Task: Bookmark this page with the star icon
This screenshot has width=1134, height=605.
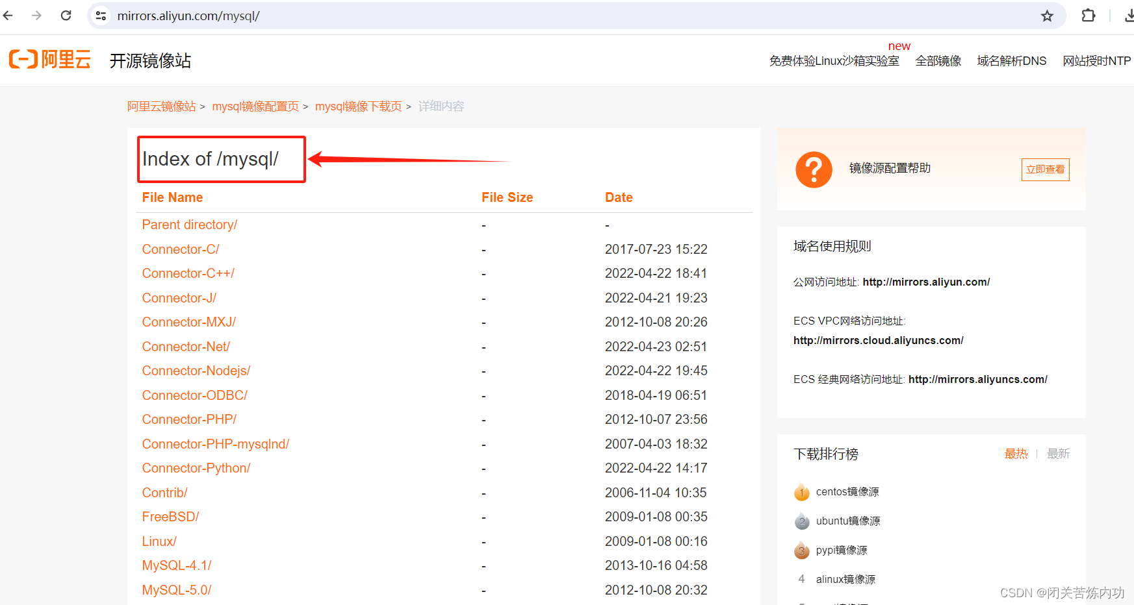Action: click(1047, 16)
